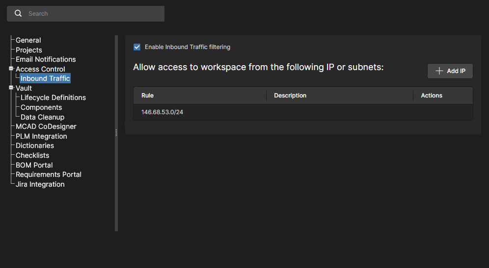489x268 pixels.
Task: Select MCAD CoDesigner settings
Action: point(46,126)
